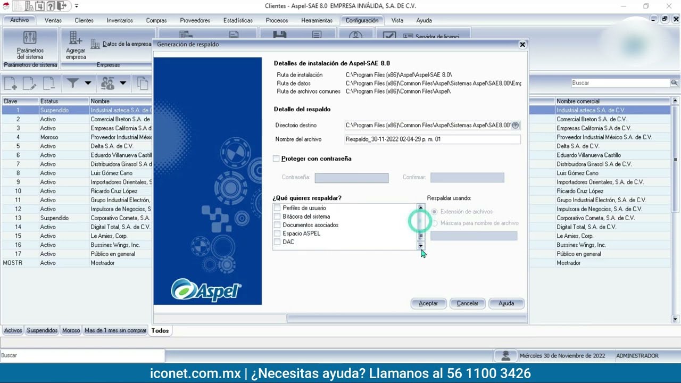Viewport: 681px width, 383px height.
Task: Click Servidor de licencias ribbon item
Action: 431,36
